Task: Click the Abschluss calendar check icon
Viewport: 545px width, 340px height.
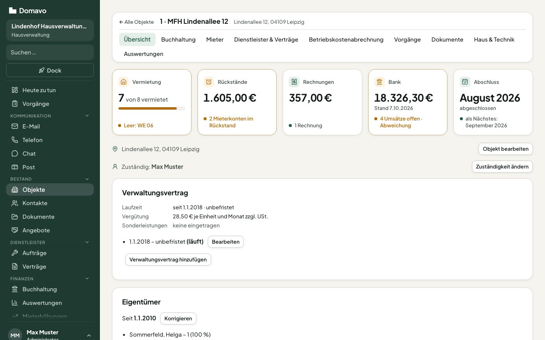Action: [465, 82]
